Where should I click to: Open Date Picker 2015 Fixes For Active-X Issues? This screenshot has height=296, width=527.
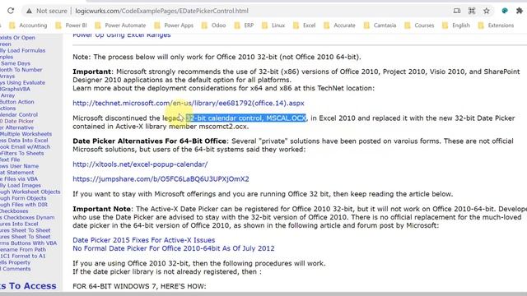(x=144, y=240)
